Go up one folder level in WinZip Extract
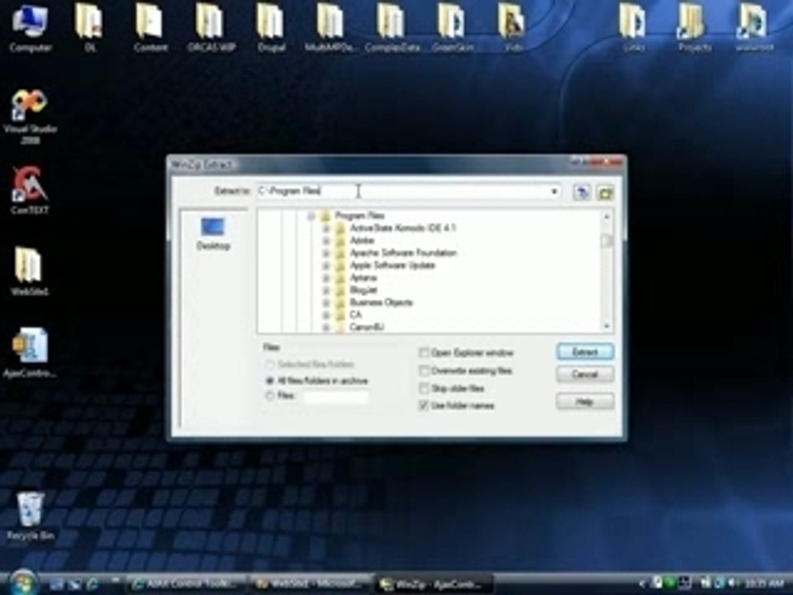This screenshot has height=595, width=793. pyautogui.click(x=582, y=193)
